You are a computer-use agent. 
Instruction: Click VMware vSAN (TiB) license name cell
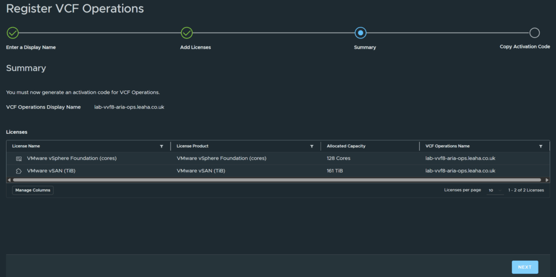(x=51, y=171)
